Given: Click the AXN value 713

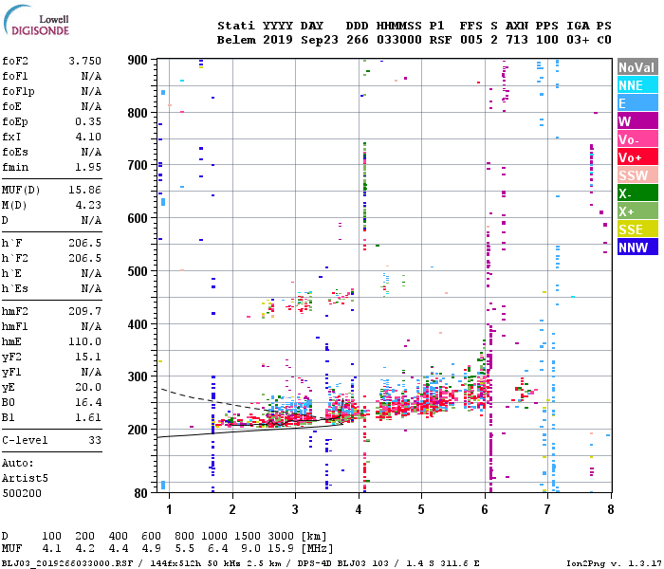Looking at the screenshot, I should tap(517, 40).
